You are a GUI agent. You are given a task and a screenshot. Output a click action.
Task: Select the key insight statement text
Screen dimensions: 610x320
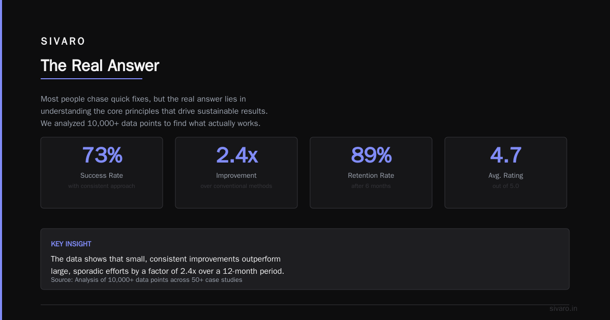tap(167, 265)
